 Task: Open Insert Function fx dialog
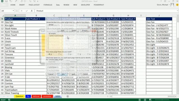32,11
